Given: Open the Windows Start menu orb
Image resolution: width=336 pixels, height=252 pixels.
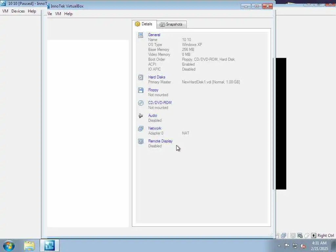Looking at the screenshot, I should coord(9,245).
